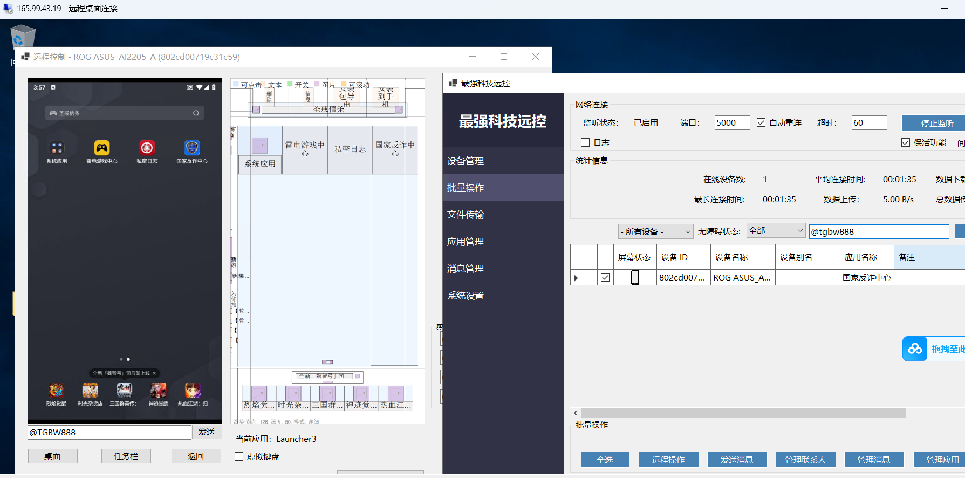
Task: Tap the 国家反诈中心 app icon on phone
Action: coord(192,148)
